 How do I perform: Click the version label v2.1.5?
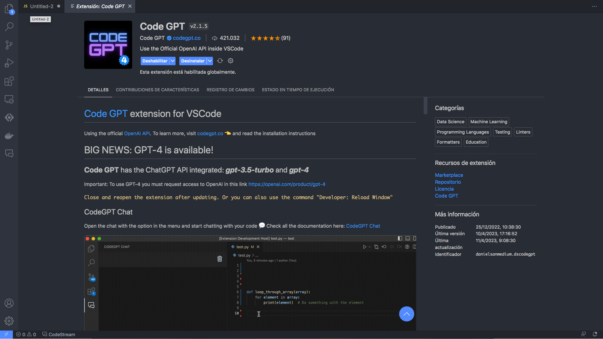(198, 26)
